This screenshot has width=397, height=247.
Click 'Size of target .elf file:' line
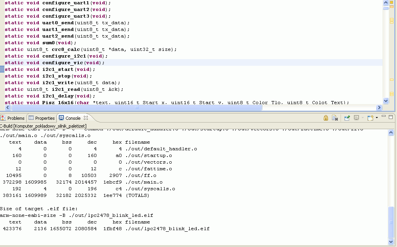(39, 209)
